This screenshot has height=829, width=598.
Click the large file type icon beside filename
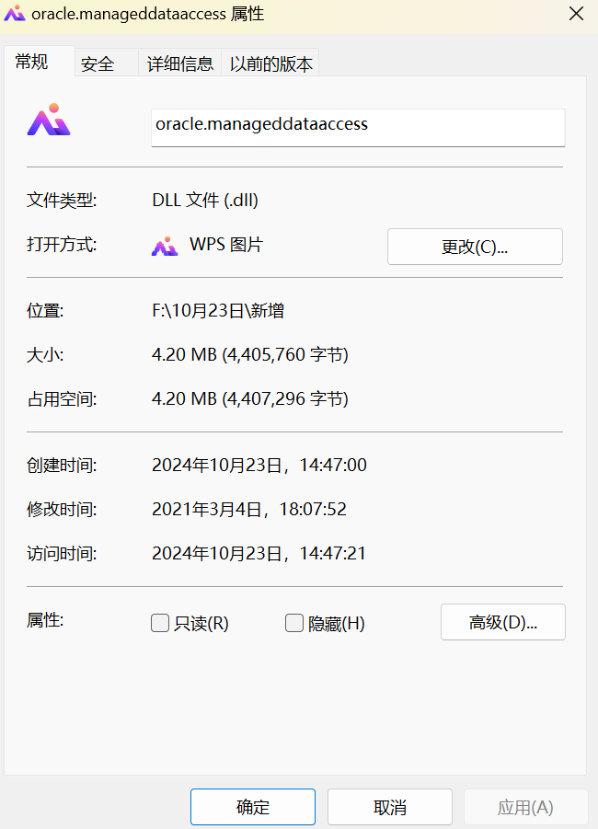point(49,121)
